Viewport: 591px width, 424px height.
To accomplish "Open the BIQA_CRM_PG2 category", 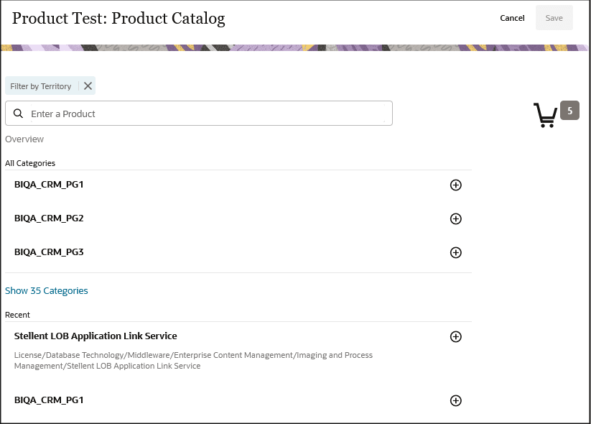I will [49, 218].
